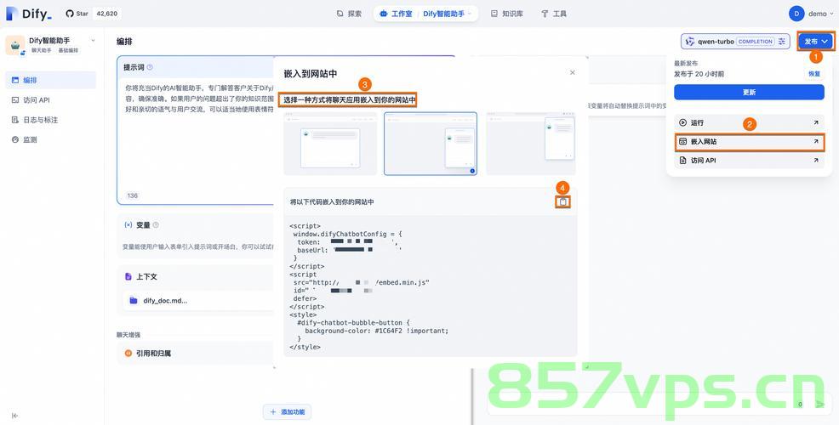Click the app icon in sidebar

(x=15, y=45)
